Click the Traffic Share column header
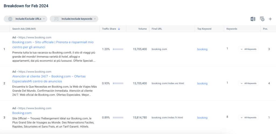 coord(109,29)
